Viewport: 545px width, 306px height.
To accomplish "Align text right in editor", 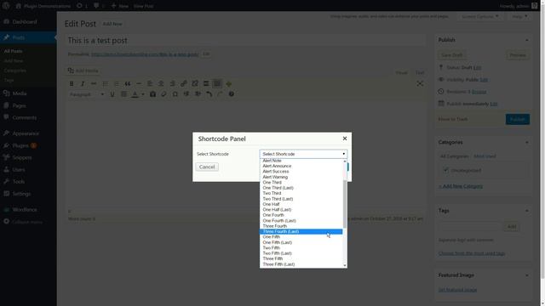I will tap(172, 83).
